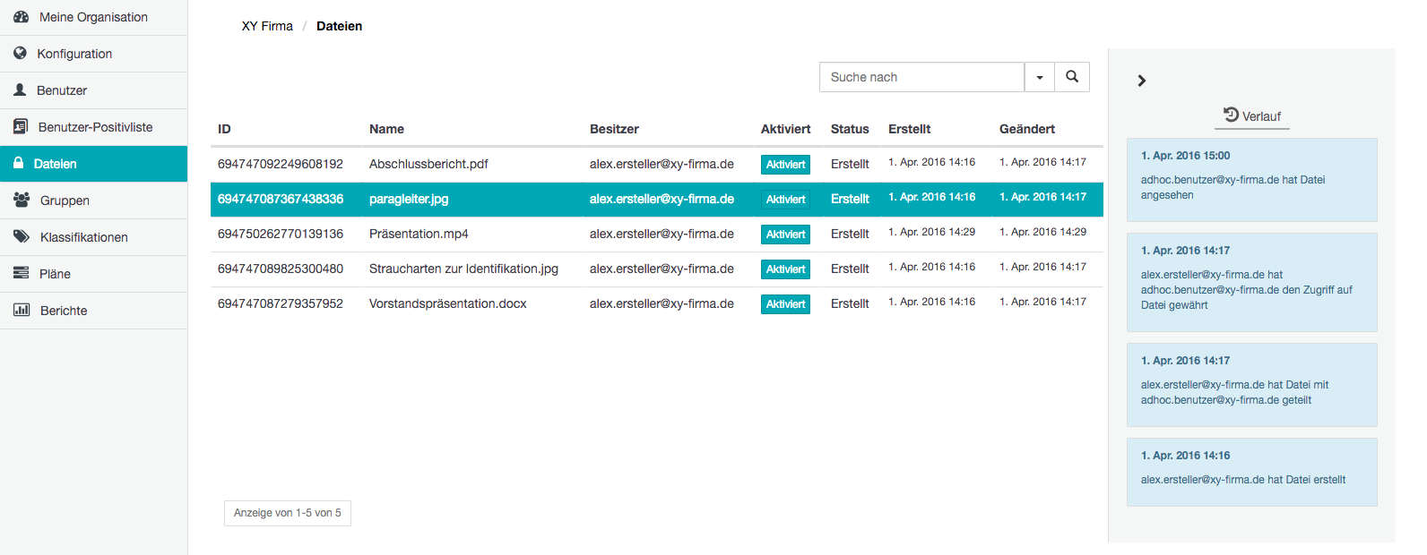The width and height of the screenshot is (1427, 555).
Task: Toggle Aktiviert badge for Vorstandspräsentation.docx
Action: pos(785,304)
